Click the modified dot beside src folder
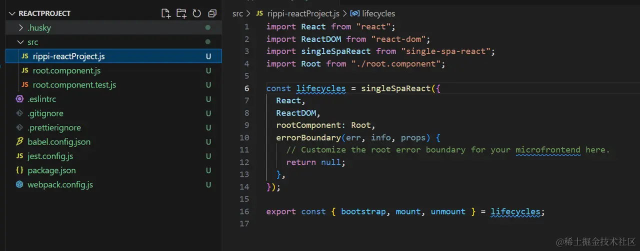Viewport: 640px width, 251px height. pos(208,42)
